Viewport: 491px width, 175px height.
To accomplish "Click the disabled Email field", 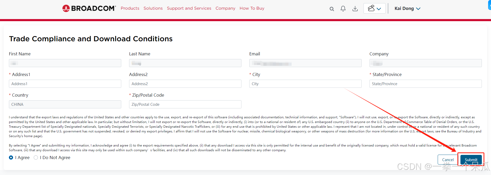I will click(x=305, y=63).
